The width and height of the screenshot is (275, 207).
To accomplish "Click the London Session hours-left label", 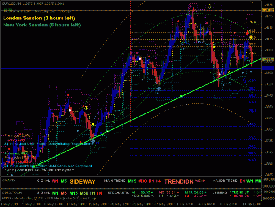I will (x=39, y=18).
